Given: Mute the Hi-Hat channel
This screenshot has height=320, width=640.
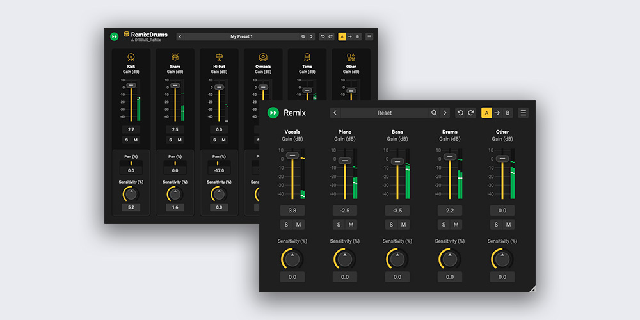Looking at the screenshot, I should (223, 140).
